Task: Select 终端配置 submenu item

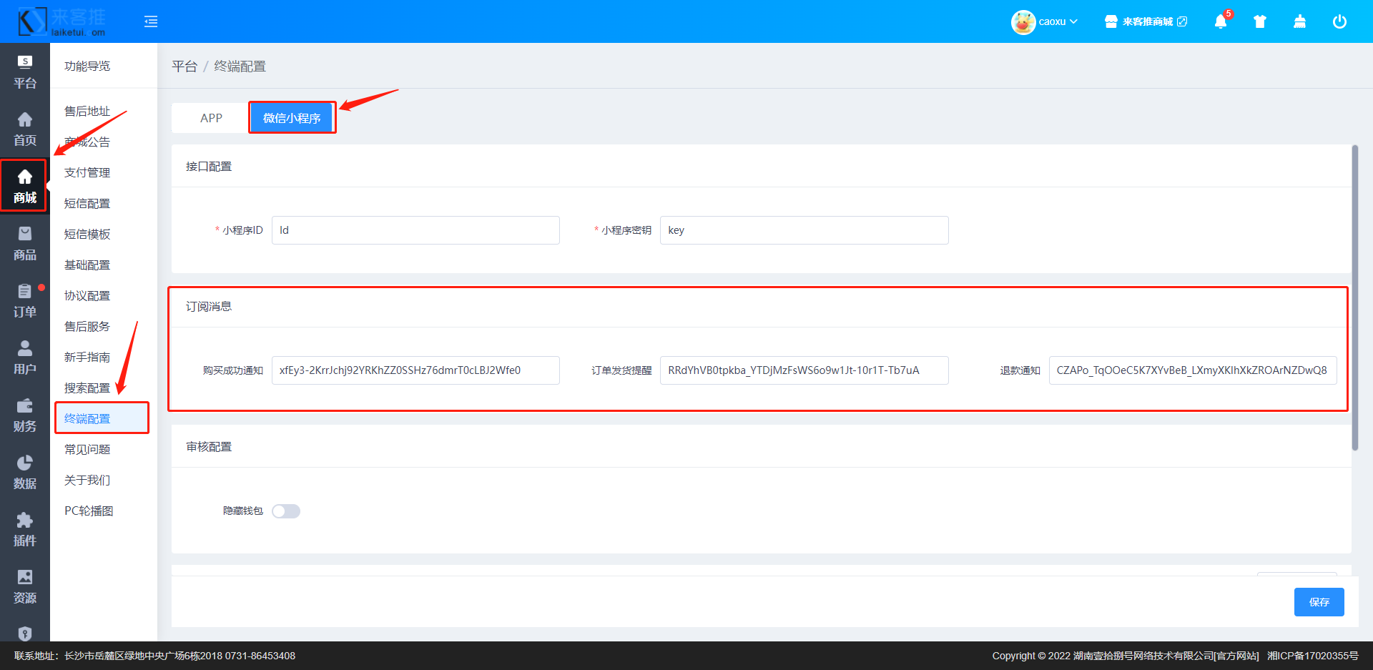Action: (87, 418)
